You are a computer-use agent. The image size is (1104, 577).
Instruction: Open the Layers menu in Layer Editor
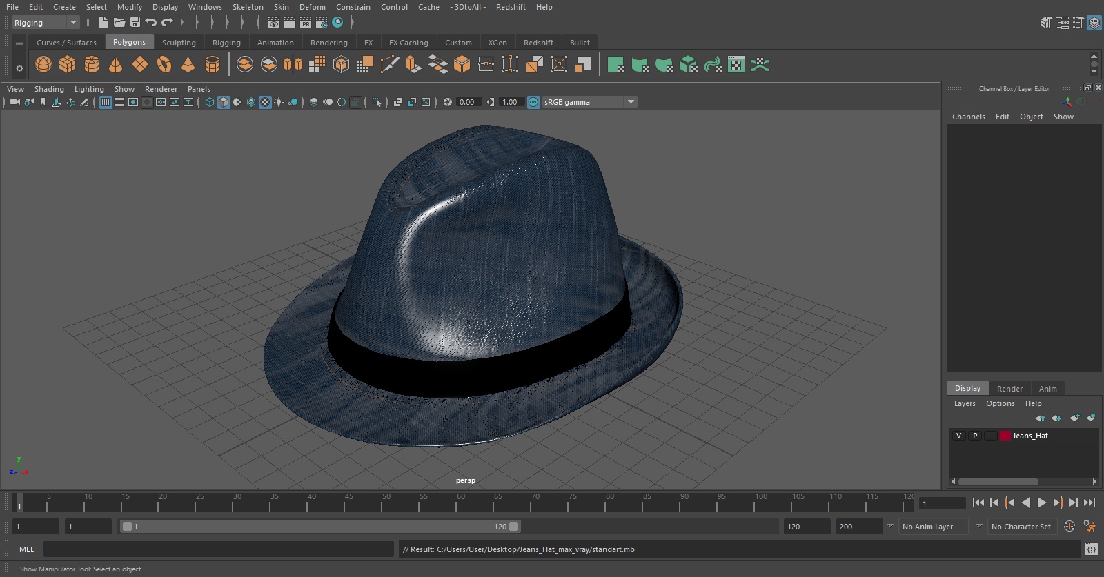tap(965, 403)
